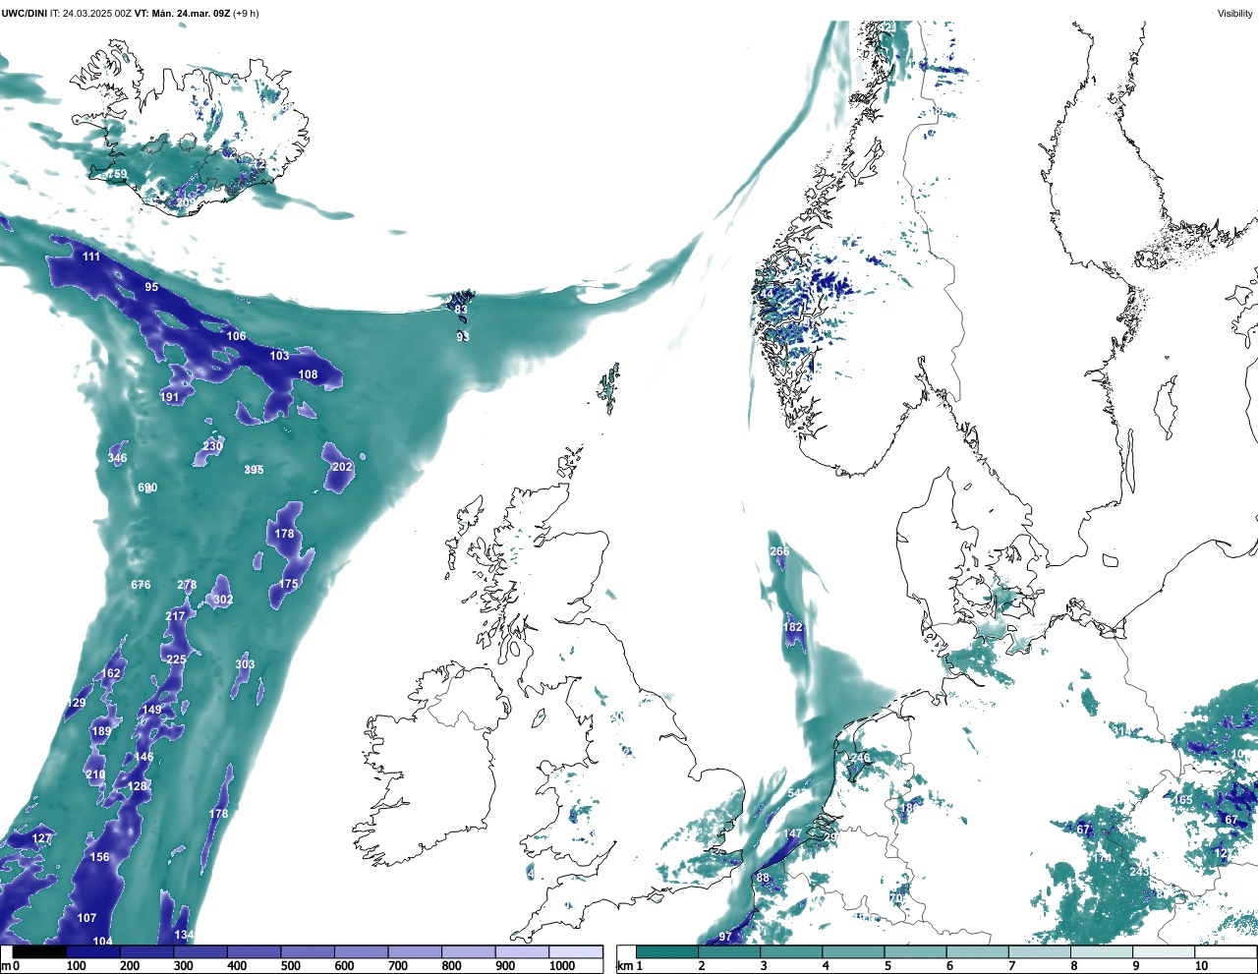Select the meters legend swatch between 900 and 1000
Viewport: 1258px width, 974px height.
point(522,952)
